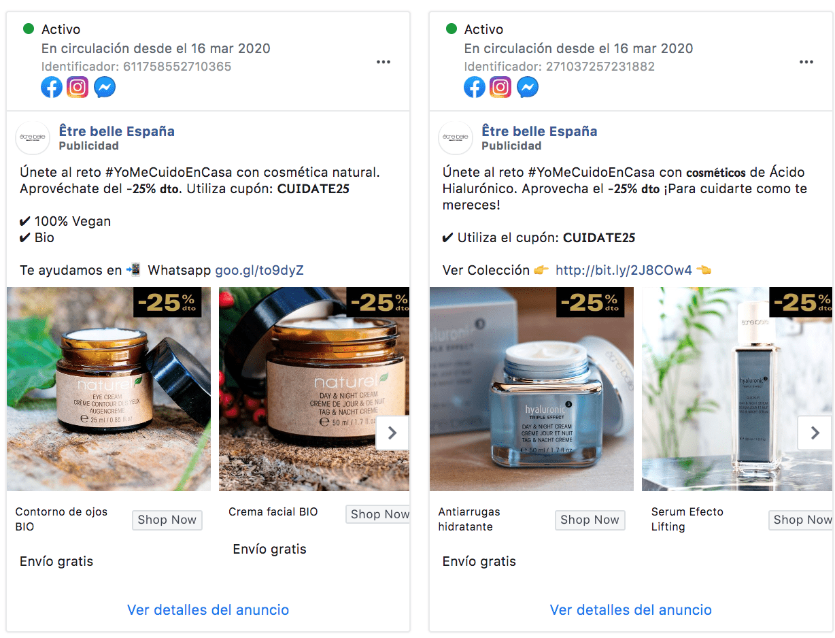Advance right ad carousel with next arrow

[x=815, y=433]
